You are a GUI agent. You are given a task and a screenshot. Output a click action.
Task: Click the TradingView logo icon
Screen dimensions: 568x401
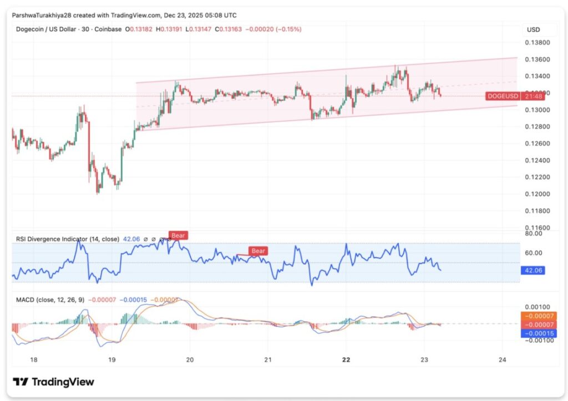coord(21,382)
